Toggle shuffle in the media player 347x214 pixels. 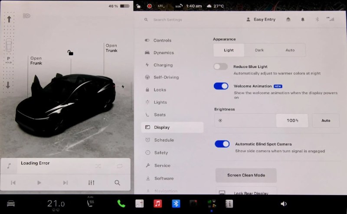[x=98, y=166]
